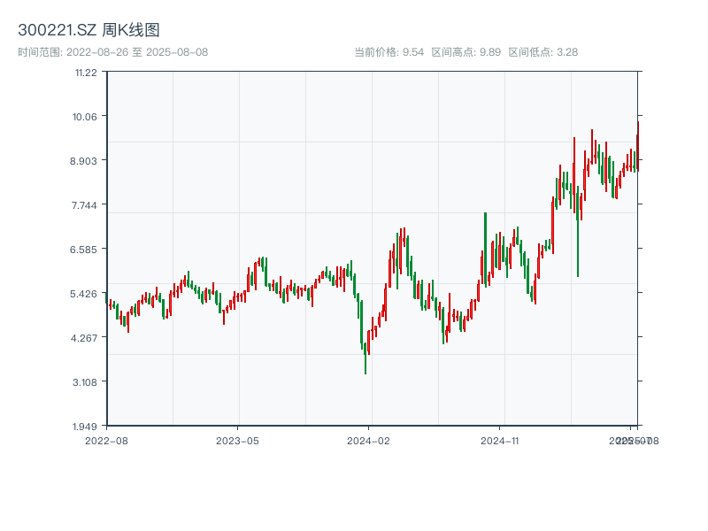Click the 区间高点 9.89 label
Screen dimensions: 708x531
click(466, 52)
